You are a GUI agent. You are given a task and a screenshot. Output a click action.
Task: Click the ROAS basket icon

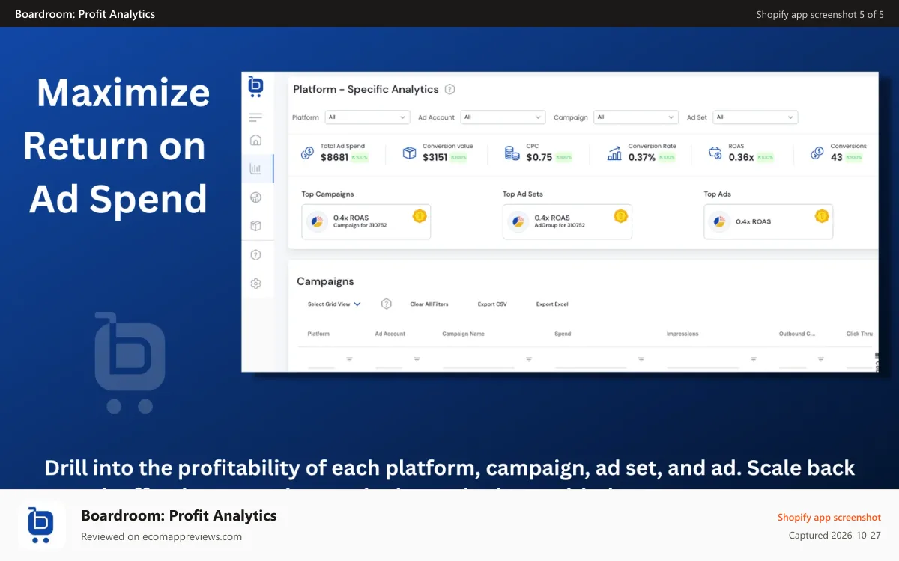(x=715, y=153)
